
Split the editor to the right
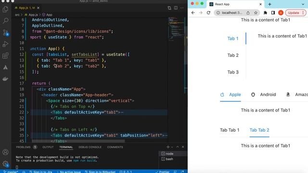point(176,8)
